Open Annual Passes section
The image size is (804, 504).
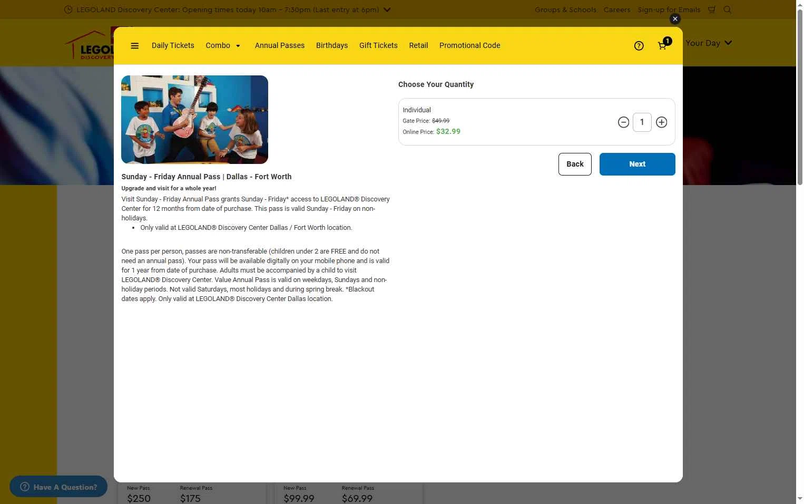pos(280,45)
